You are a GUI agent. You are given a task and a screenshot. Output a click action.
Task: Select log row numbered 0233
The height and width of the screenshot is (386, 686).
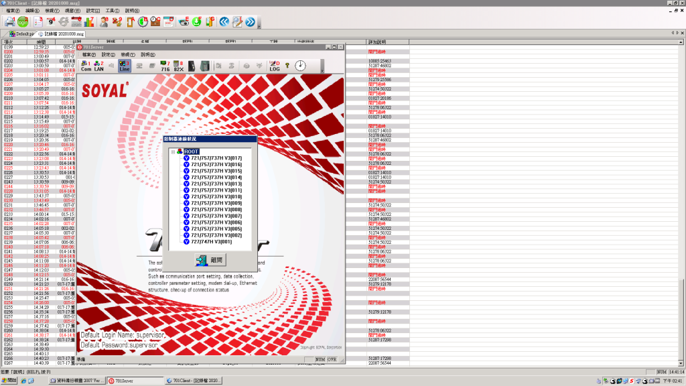click(x=40, y=214)
